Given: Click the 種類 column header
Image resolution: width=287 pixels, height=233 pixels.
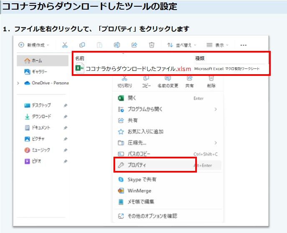Looking at the screenshot, I should [200, 58].
